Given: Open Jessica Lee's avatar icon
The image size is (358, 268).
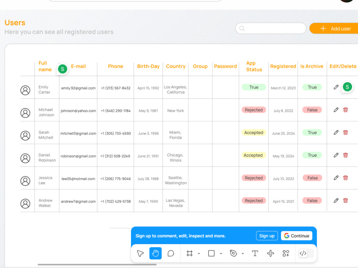Looking at the screenshot, I should tap(25, 181).
